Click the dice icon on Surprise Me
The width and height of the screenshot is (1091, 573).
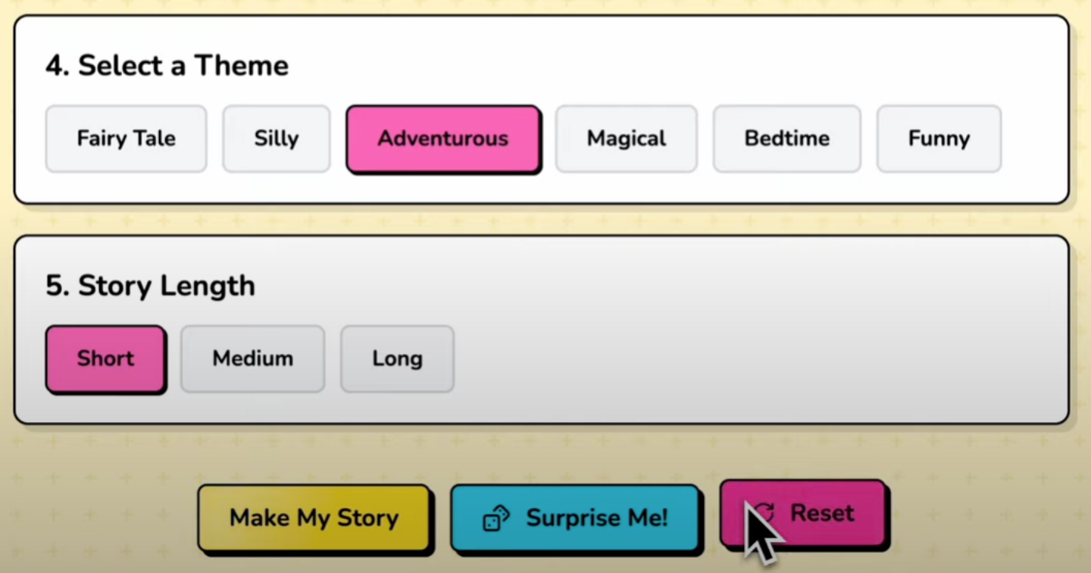[x=496, y=518]
